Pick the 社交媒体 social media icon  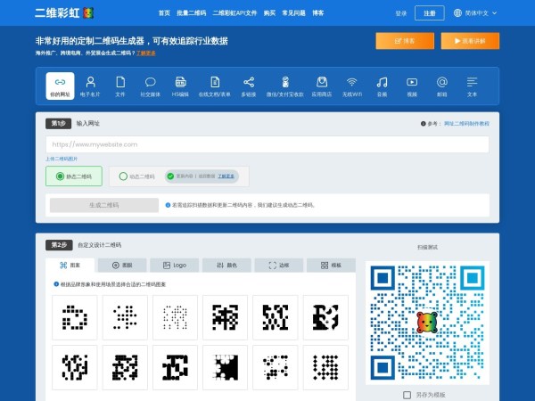(x=150, y=86)
